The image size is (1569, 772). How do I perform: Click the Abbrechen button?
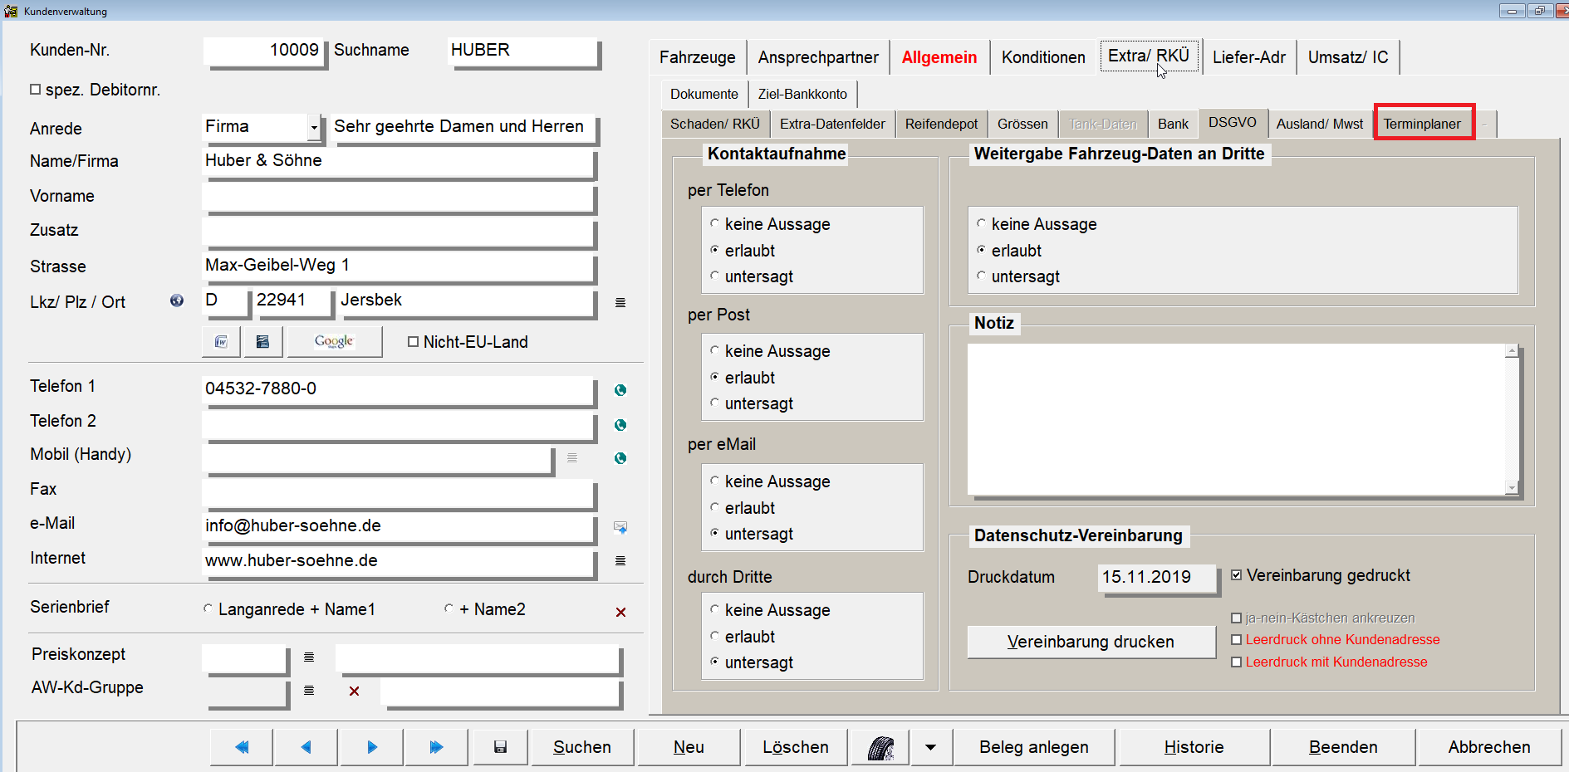click(1489, 747)
